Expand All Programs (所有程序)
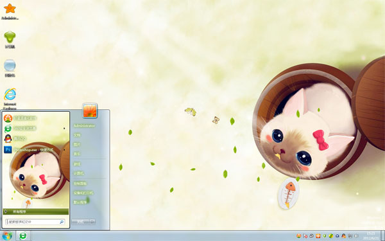The width and height of the screenshot is (385, 241). tap(36, 211)
